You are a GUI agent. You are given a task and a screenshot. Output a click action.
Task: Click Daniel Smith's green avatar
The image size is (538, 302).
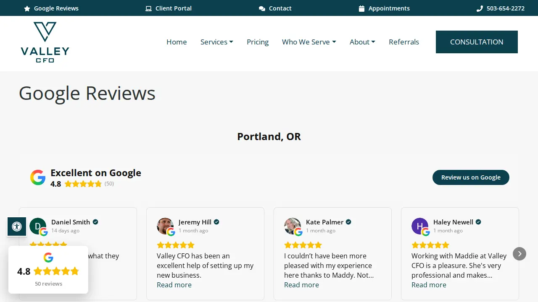(x=38, y=226)
